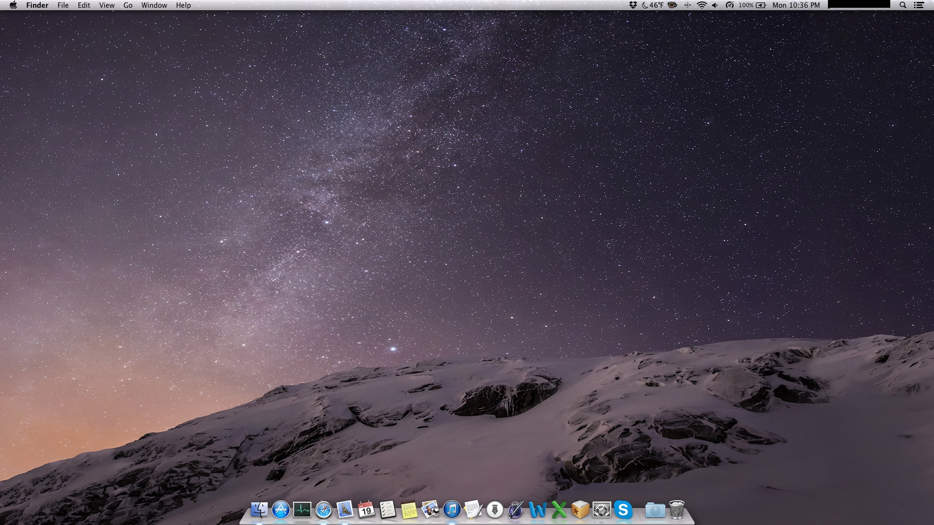Toggle Caffeine coffee cup in menu bar
The height and width of the screenshot is (525, 934).
coord(672,5)
